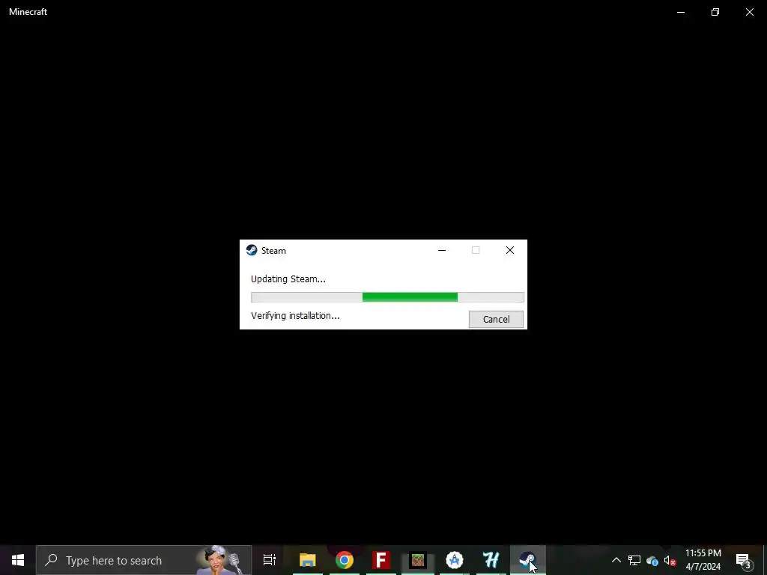Click the OneDrive cloud tray icon
The height and width of the screenshot is (575, 767).
coord(652,560)
